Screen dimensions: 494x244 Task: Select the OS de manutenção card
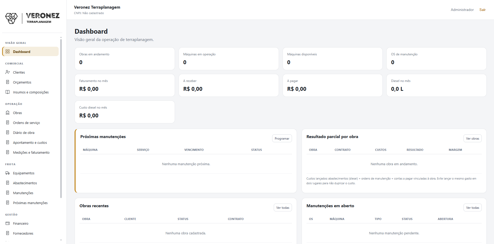(x=436, y=59)
